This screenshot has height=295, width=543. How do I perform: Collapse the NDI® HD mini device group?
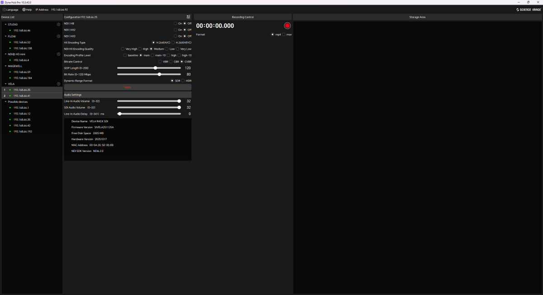pyautogui.click(x=6, y=54)
